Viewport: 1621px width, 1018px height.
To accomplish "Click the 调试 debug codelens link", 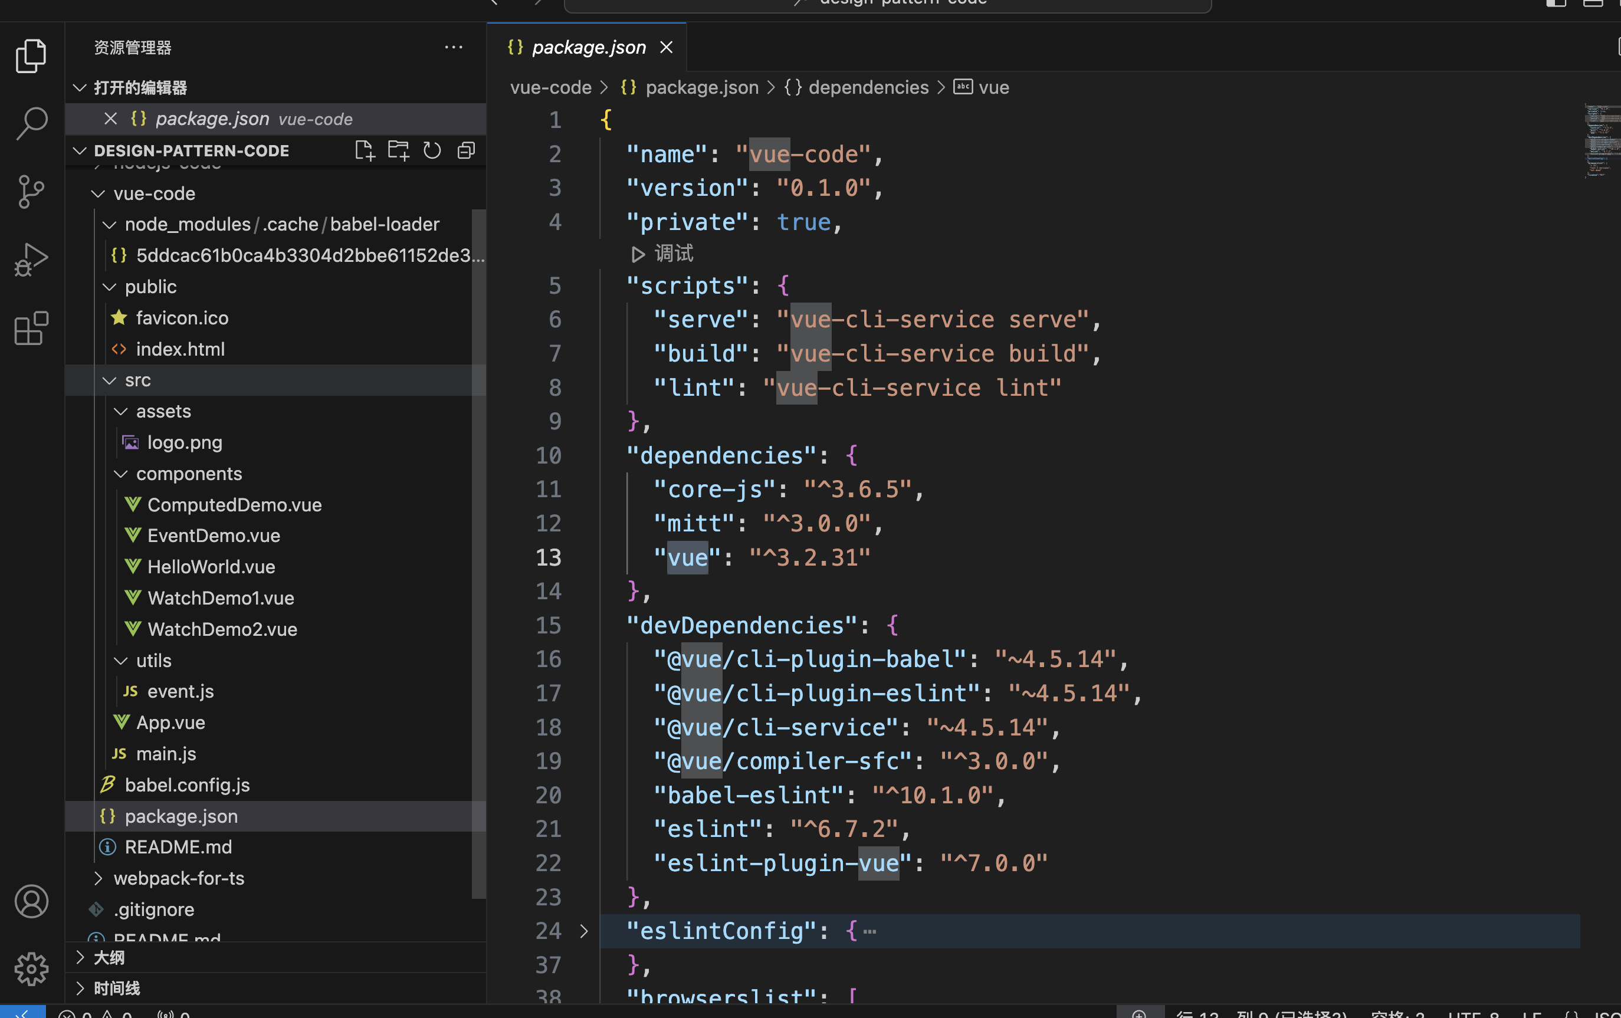I will click(x=674, y=254).
